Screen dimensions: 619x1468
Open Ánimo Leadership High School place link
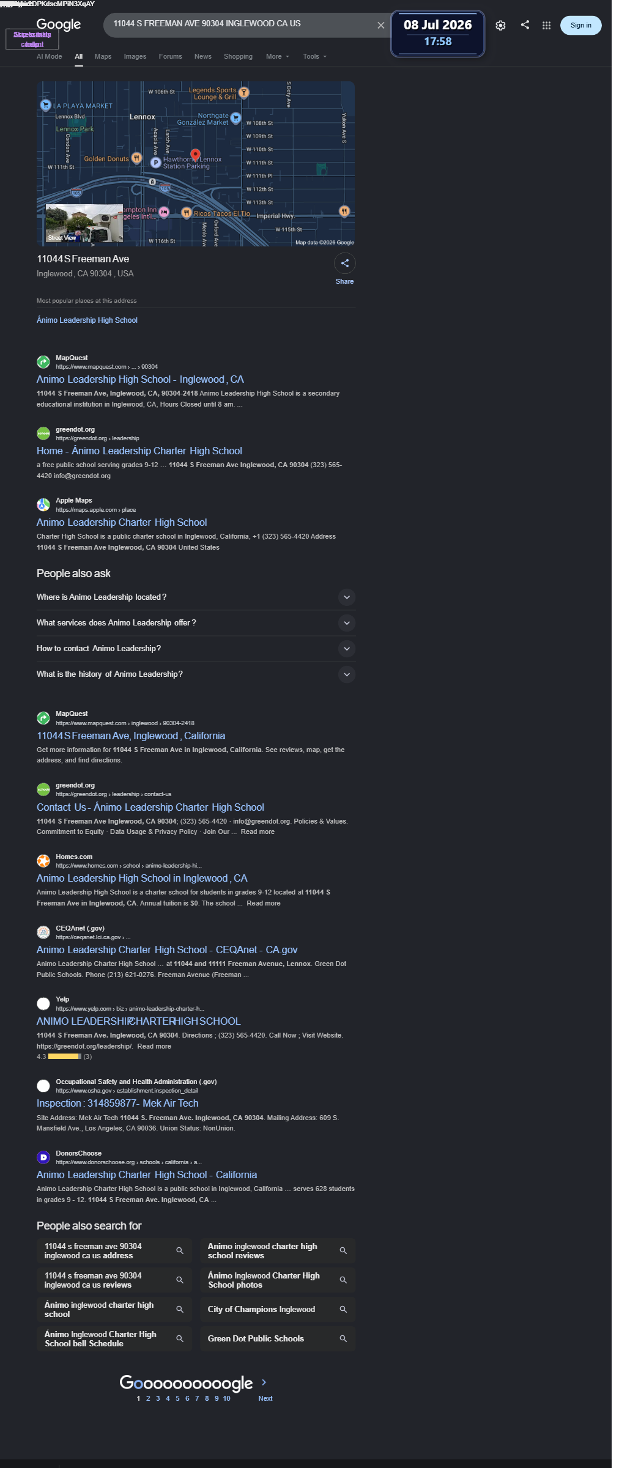[x=87, y=320]
